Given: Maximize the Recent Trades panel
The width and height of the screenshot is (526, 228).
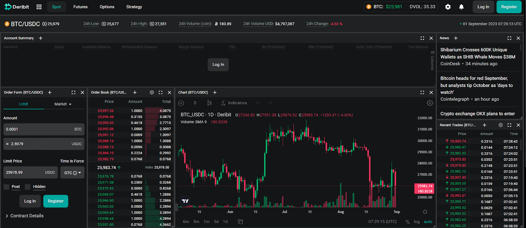Looking at the screenshot, I should (509, 125).
